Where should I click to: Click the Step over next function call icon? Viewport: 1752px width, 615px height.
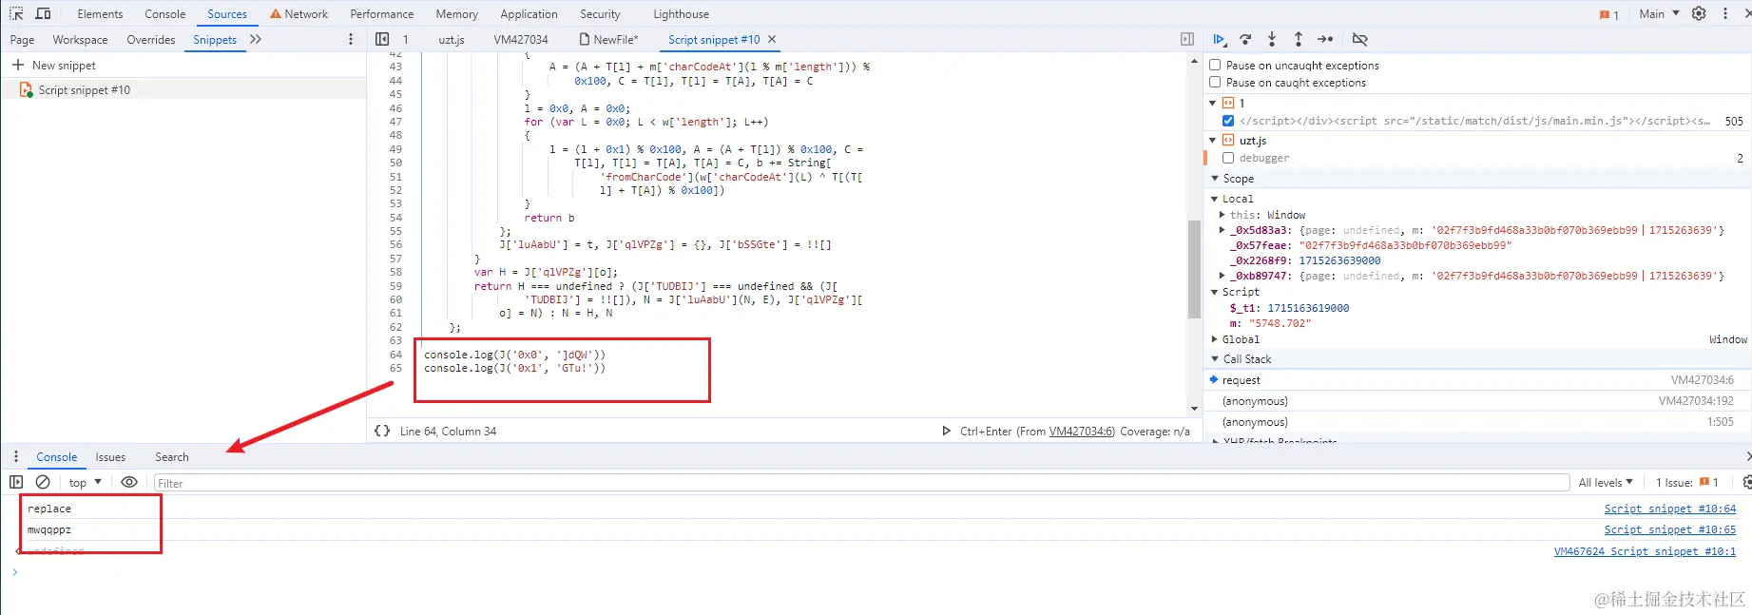(x=1245, y=39)
